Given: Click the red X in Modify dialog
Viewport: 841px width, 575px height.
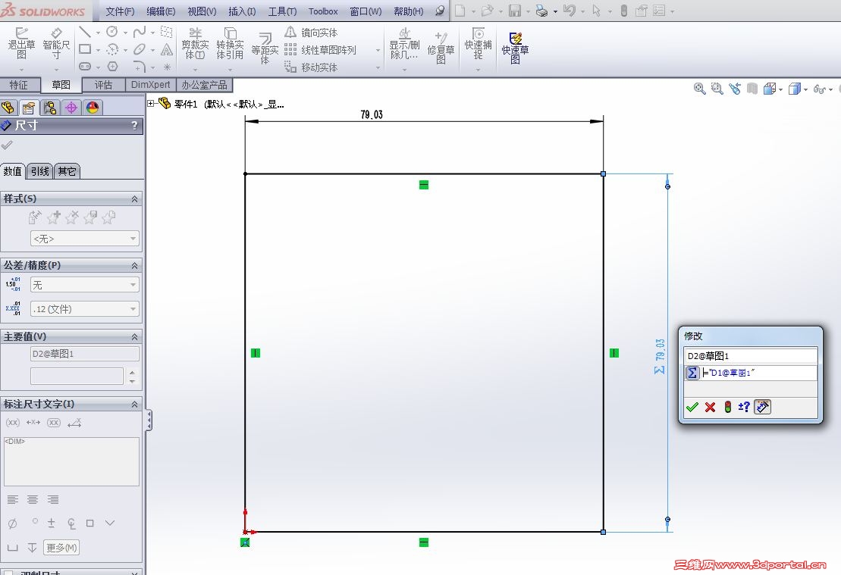Looking at the screenshot, I should [x=710, y=408].
